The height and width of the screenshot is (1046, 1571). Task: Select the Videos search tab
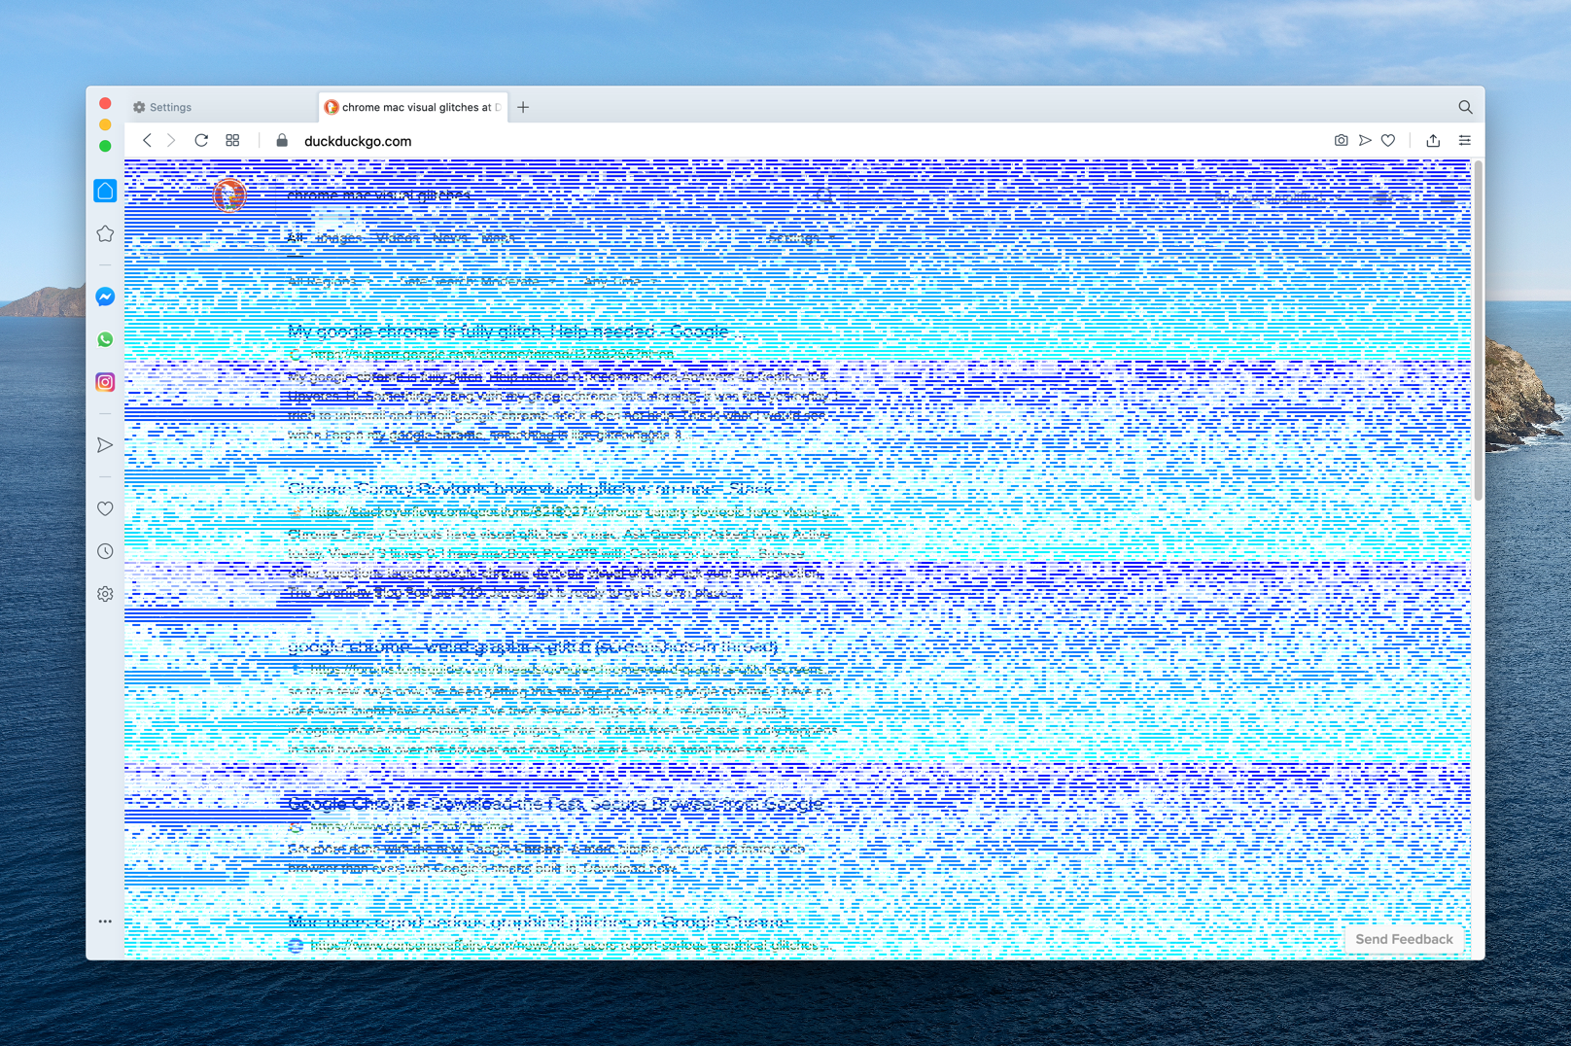[398, 238]
